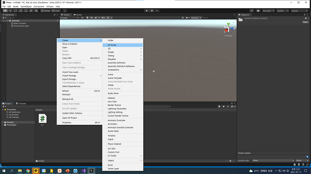Choose Folder in Create submenu
Screen dimensions: 311x174
coord(123,41)
